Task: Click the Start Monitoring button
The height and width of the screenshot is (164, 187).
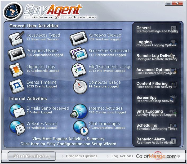Action: [32, 156]
